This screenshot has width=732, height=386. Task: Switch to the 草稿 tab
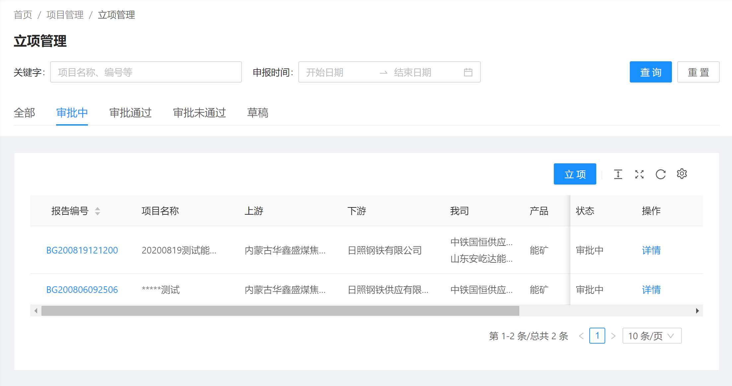click(x=257, y=113)
